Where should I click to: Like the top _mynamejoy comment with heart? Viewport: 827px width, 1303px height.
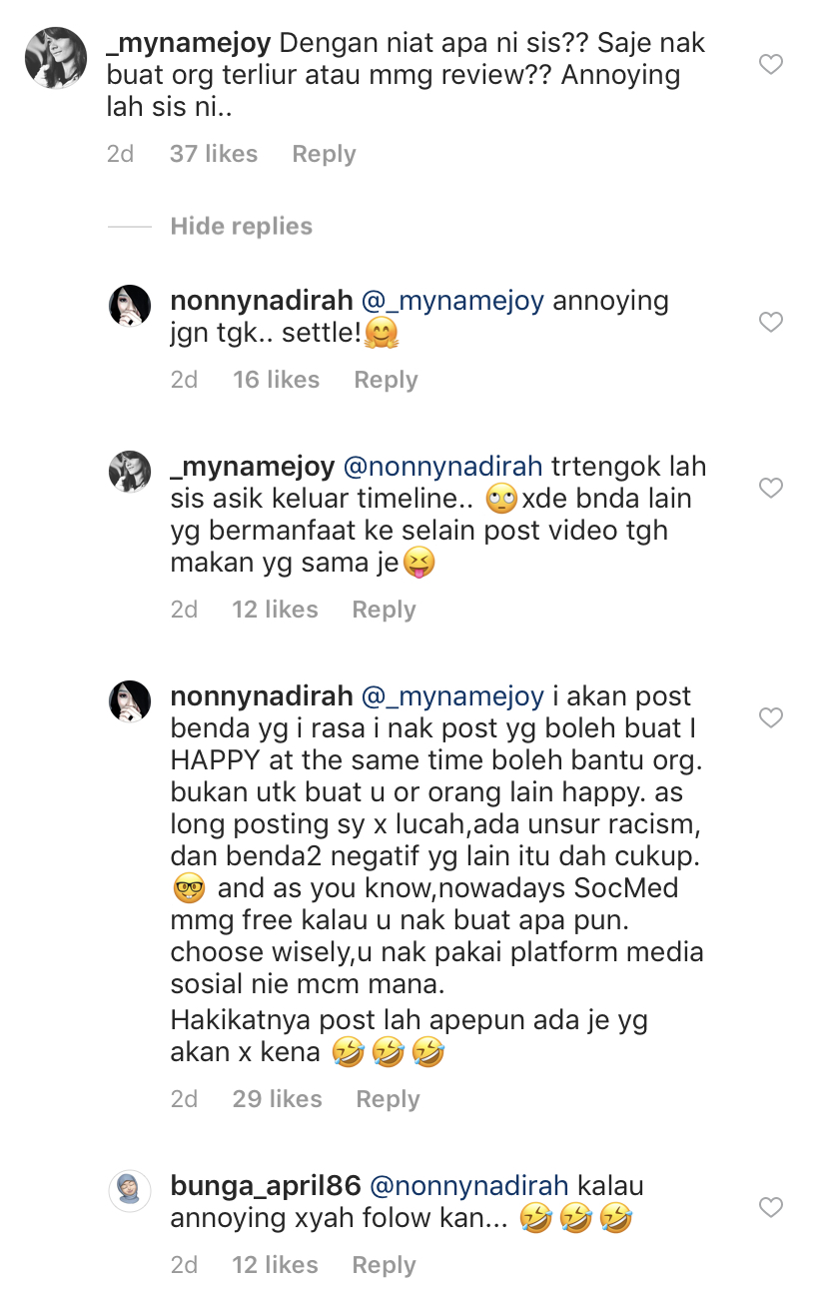pos(770,65)
